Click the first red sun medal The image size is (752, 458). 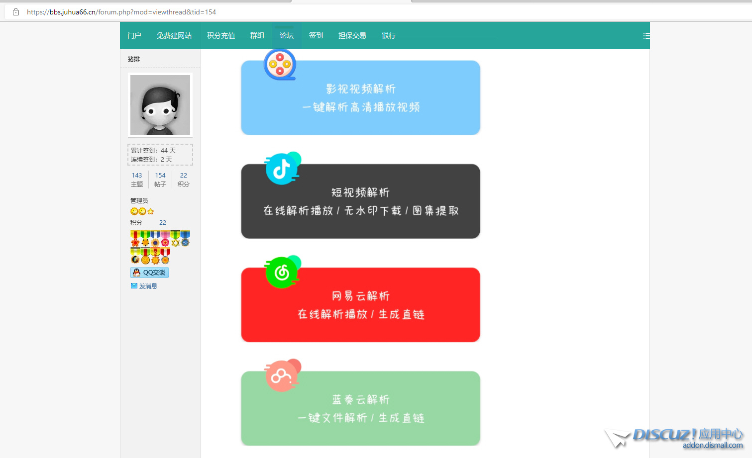(135, 239)
